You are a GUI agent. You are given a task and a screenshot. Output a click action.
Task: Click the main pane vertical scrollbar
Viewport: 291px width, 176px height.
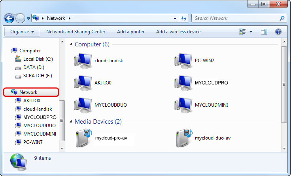[x=284, y=84]
